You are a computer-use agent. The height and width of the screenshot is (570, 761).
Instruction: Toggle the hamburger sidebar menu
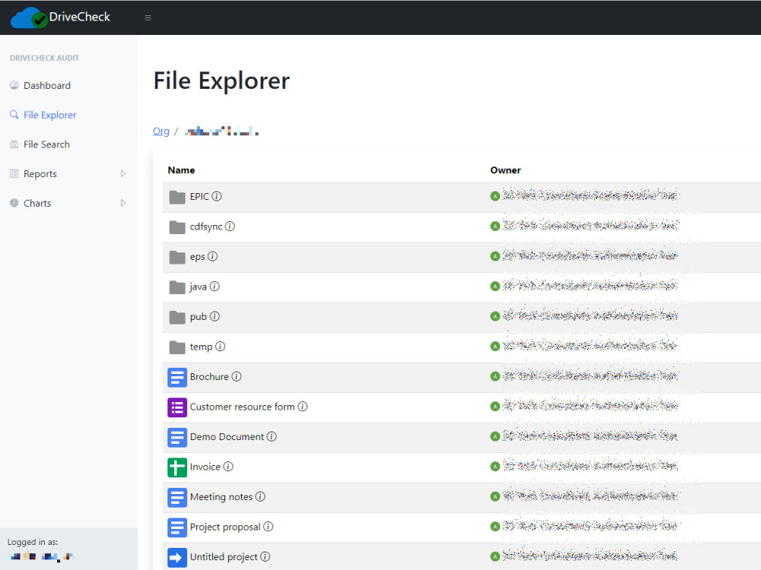pos(148,18)
